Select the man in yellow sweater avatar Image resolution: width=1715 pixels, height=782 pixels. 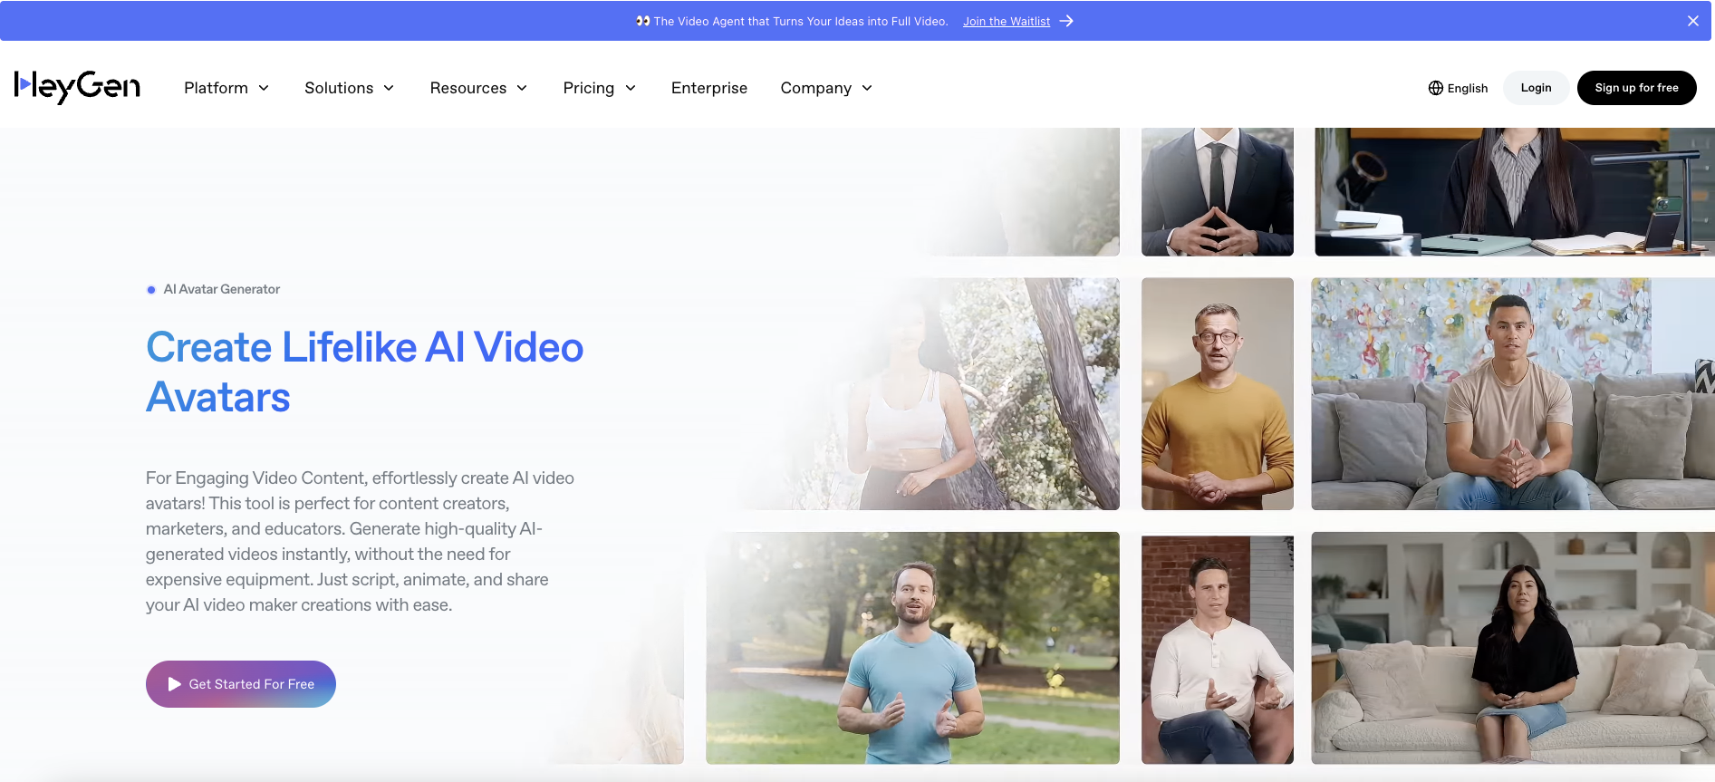coord(1218,394)
